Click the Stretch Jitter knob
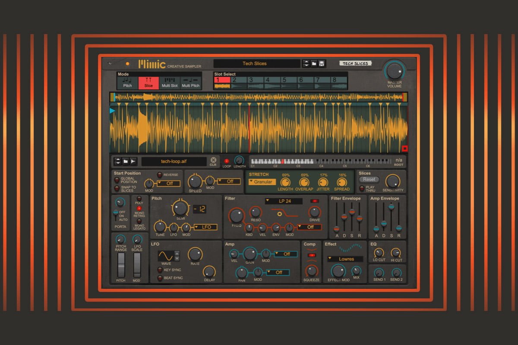Image resolution: width=518 pixels, height=345 pixels. (x=322, y=182)
